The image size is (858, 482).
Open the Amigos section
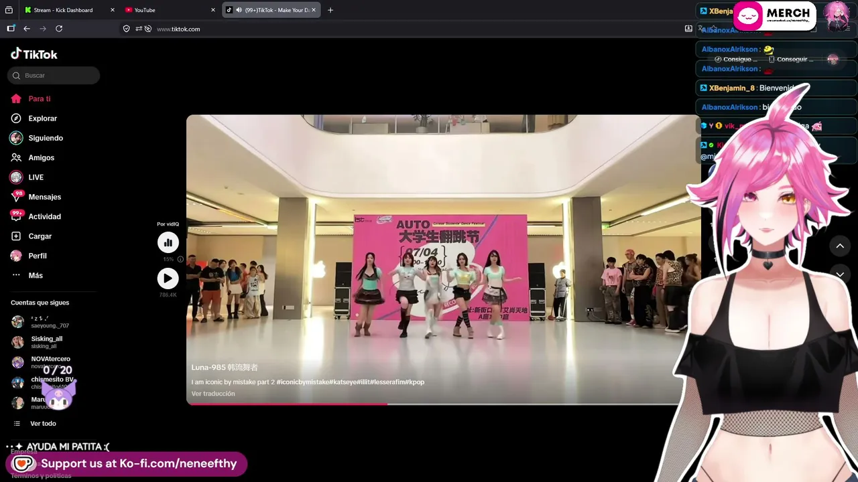tap(42, 158)
